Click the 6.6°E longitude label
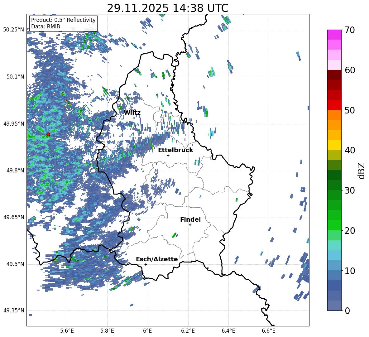The height and width of the screenshot is (337, 369). [269, 331]
